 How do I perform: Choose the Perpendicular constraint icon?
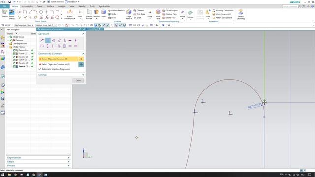point(64,40)
